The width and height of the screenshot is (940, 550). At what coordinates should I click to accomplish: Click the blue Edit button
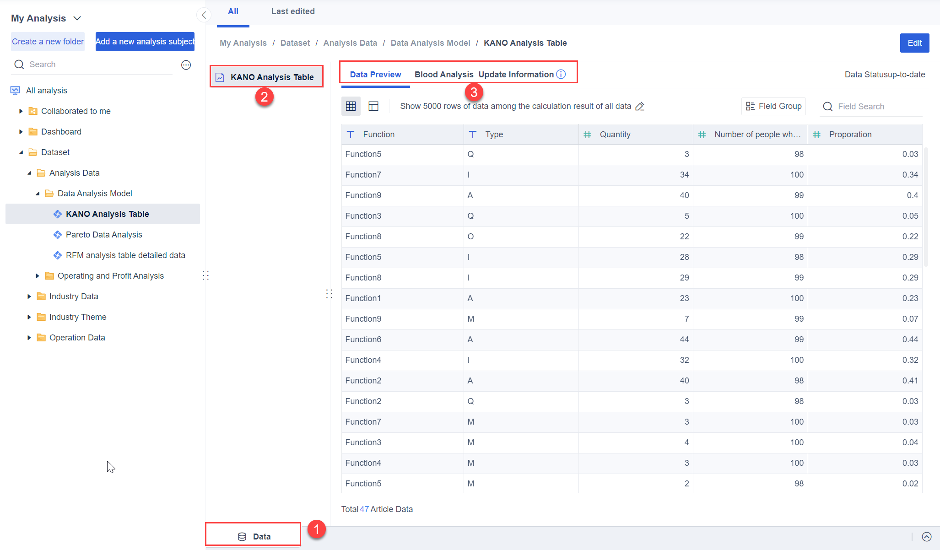pyautogui.click(x=914, y=43)
